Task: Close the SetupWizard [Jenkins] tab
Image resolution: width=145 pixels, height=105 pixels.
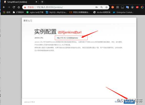Action: click(36, 2)
